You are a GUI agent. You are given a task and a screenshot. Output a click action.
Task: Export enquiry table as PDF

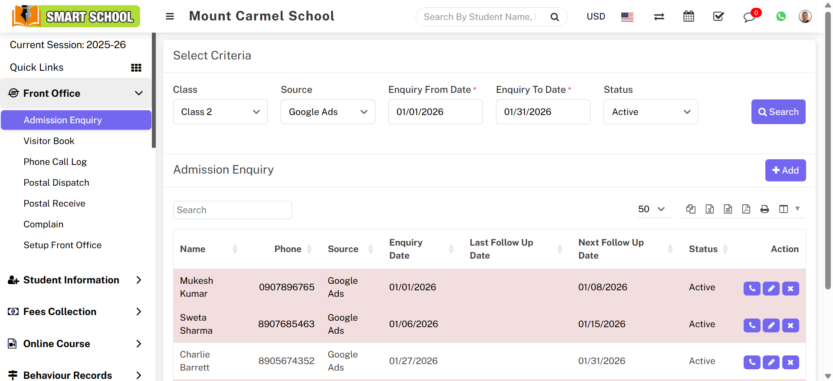tap(746, 209)
